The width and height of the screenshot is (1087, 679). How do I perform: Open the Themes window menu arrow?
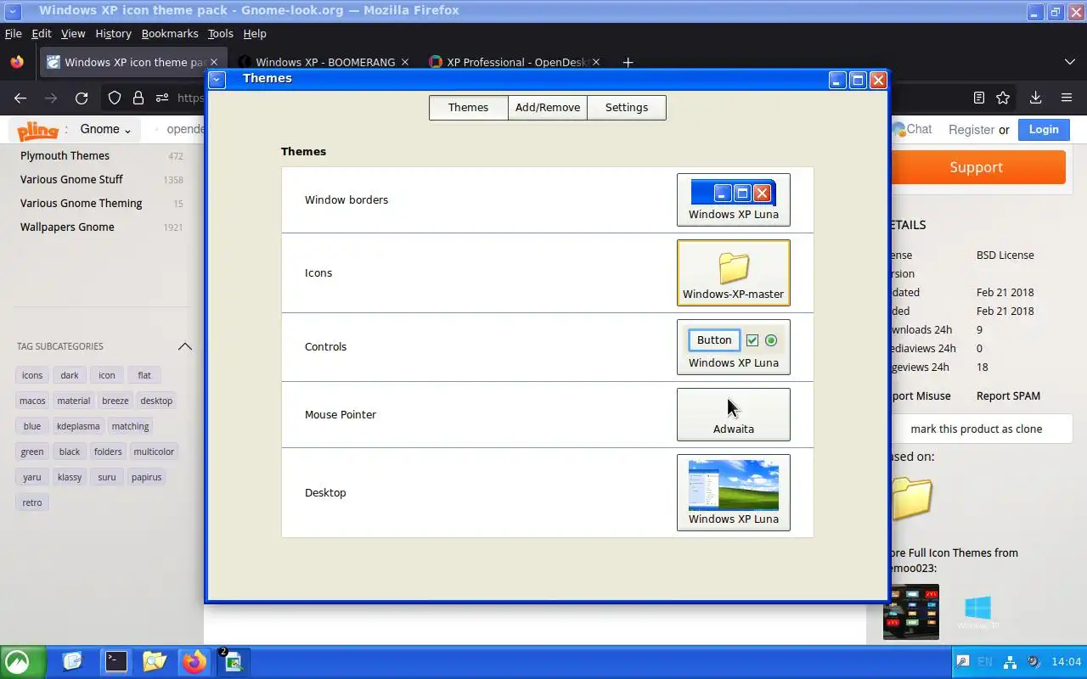click(x=217, y=79)
